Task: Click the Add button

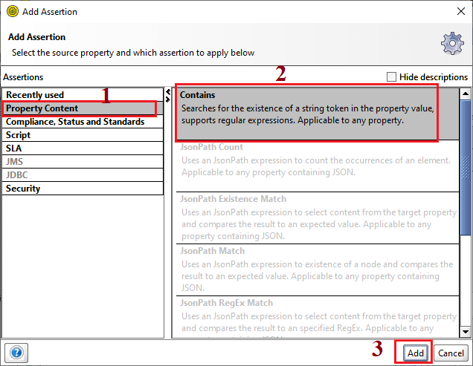Action: (x=416, y=353)
